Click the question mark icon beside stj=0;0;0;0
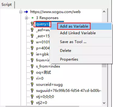The height and width of the screenshot is (107, 113). [32, 97]
